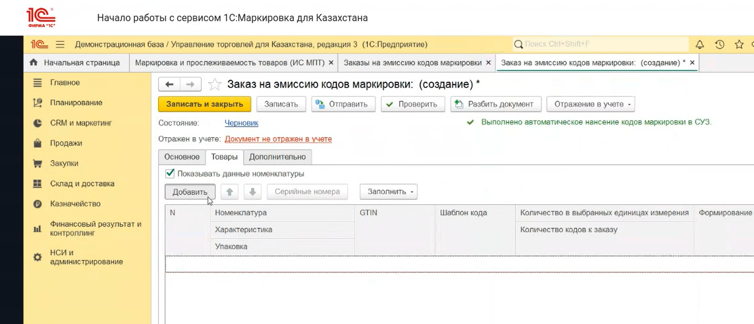Viewport: 754px width, 324px height.
Task: Click the GTIN column header
Action: click(395, 230)
